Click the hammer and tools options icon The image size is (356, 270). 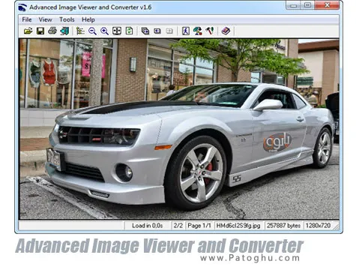tap(210, 31)
